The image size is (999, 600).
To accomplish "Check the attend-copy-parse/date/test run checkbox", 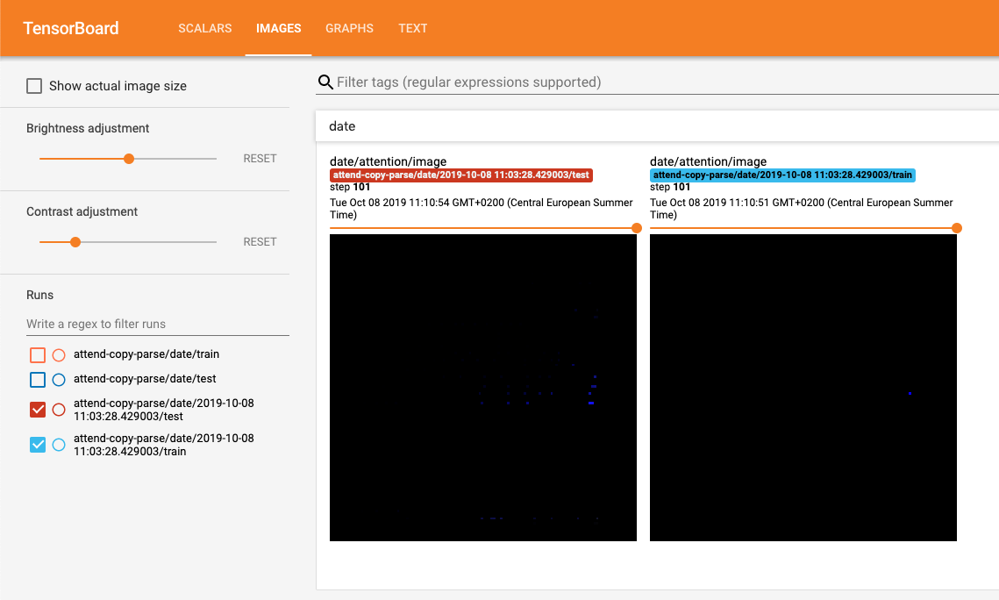I will point(38,380).
